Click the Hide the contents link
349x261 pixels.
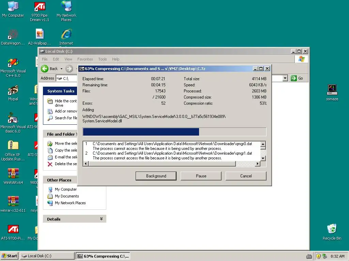tap(66, 103)
